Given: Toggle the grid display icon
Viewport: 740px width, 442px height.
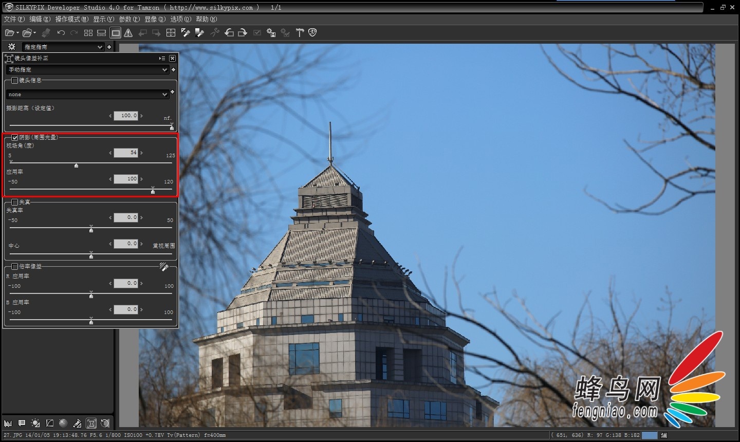Looking at the screenshot, I should [x=171, y=33].
